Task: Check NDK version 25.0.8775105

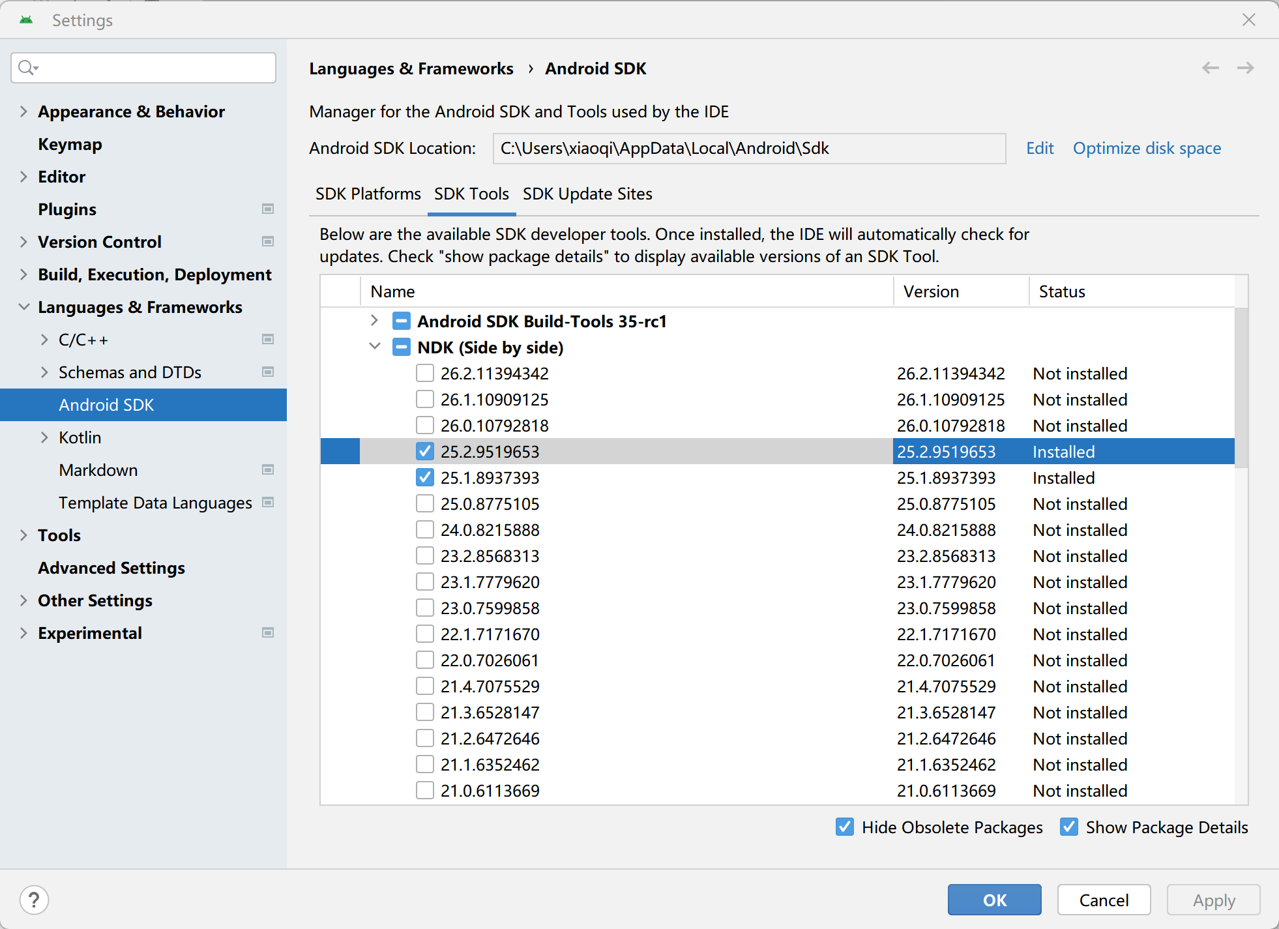Action: point(425,503)
